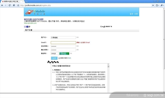Viewport: 165px width, 98px height.
Task: Click the agreement box scrollbar thumb
Action: (x=108, y=66)
